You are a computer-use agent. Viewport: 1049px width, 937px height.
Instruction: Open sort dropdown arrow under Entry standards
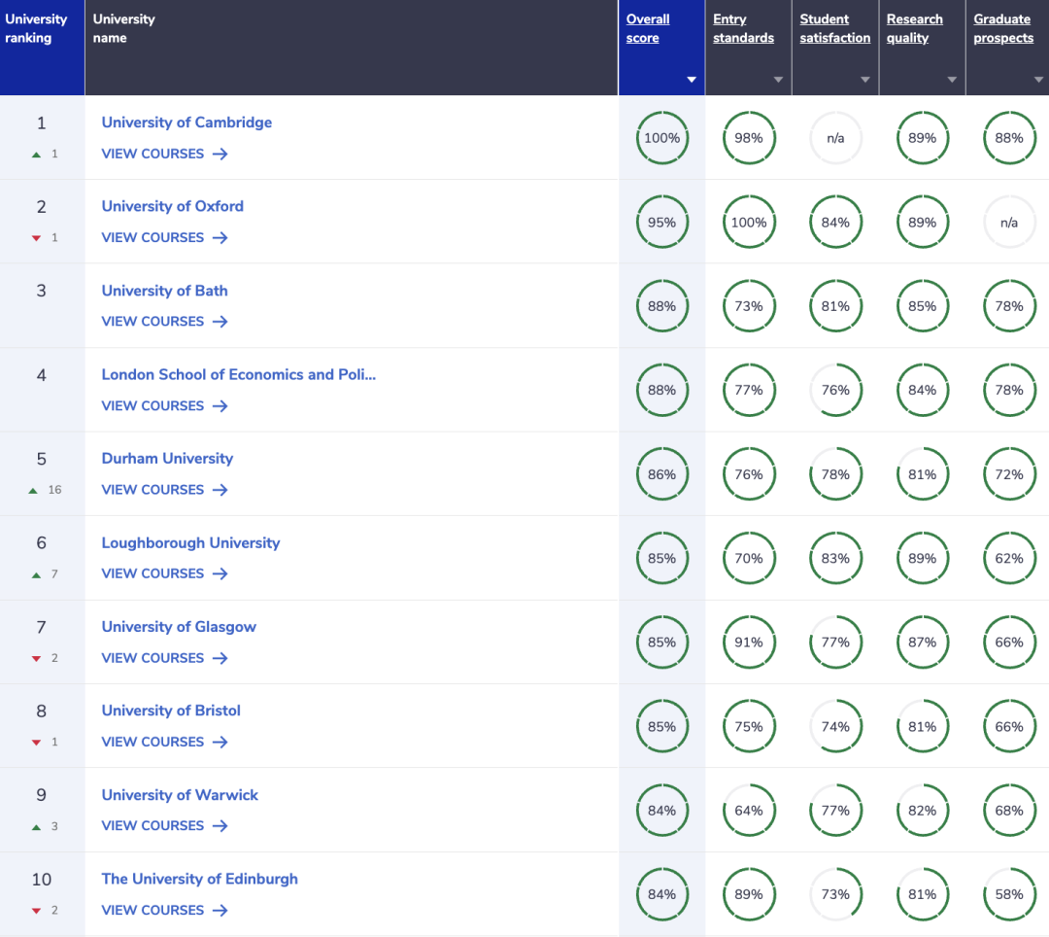[x=778, y=80]
